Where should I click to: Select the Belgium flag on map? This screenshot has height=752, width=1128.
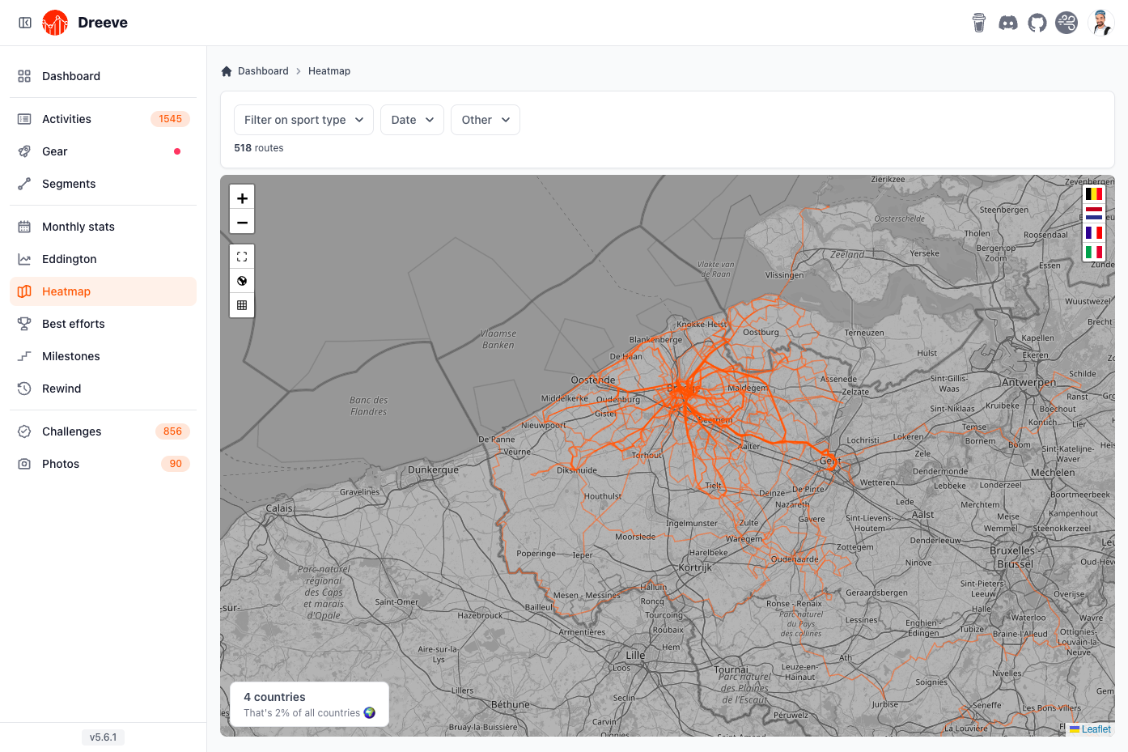[x=1094, y=194]
